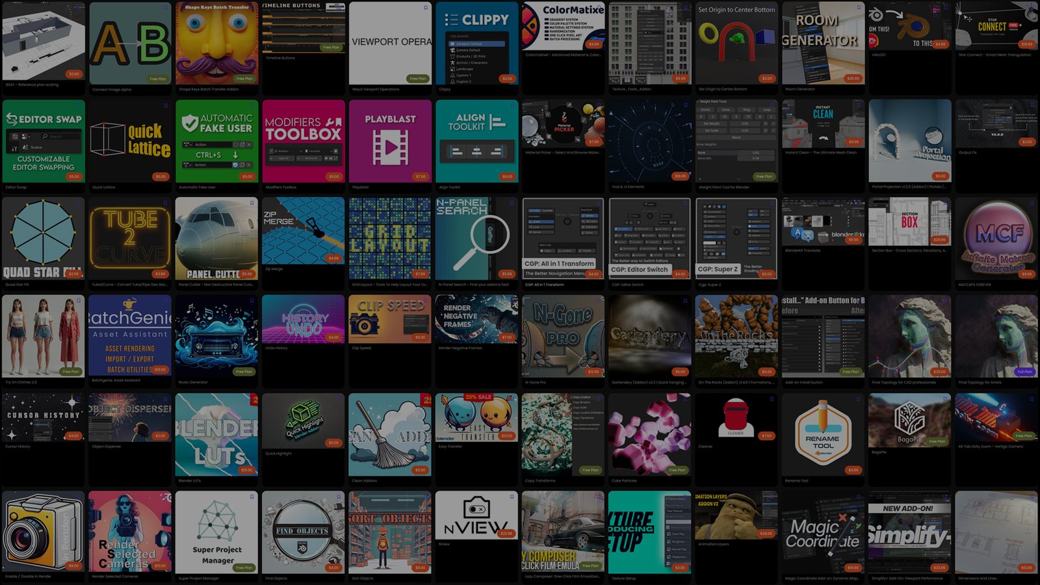Screen dimensions: 1040x585
Task: Click bookmark icon on Quick Lattice card
Action: 166,106
